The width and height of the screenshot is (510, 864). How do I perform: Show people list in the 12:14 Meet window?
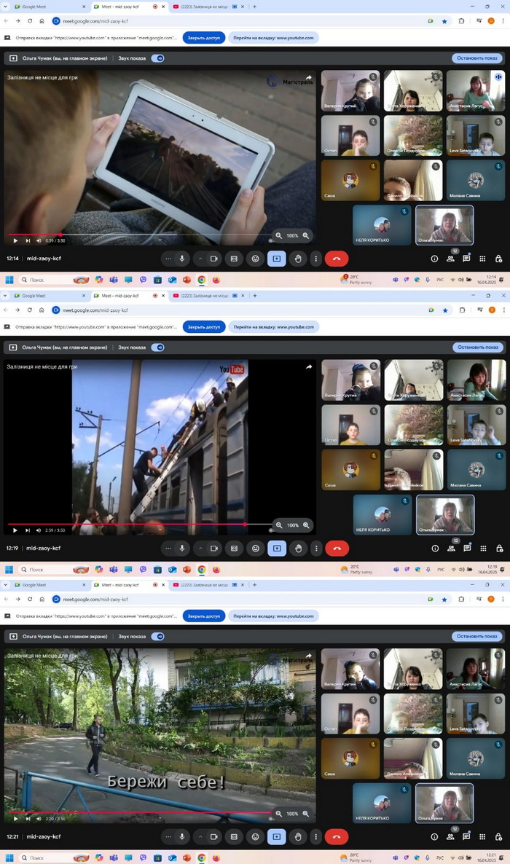click(x=450, y=259)
